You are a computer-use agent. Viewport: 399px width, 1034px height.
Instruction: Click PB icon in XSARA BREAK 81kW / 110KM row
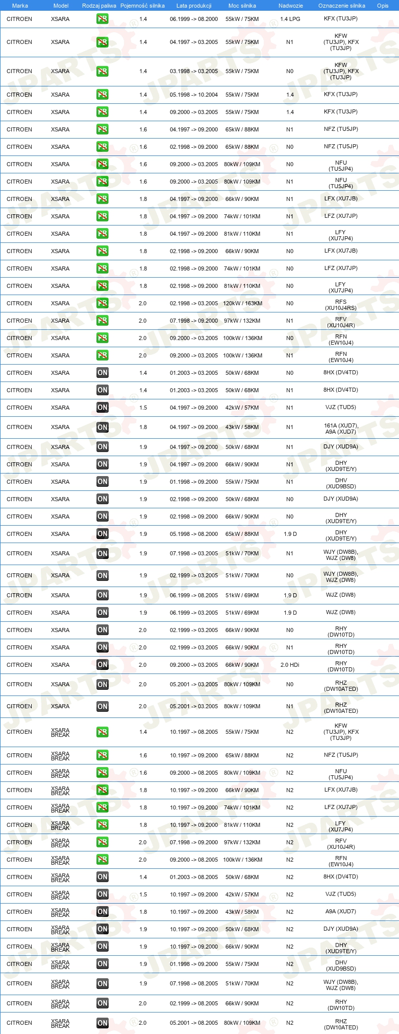[103, 825]
